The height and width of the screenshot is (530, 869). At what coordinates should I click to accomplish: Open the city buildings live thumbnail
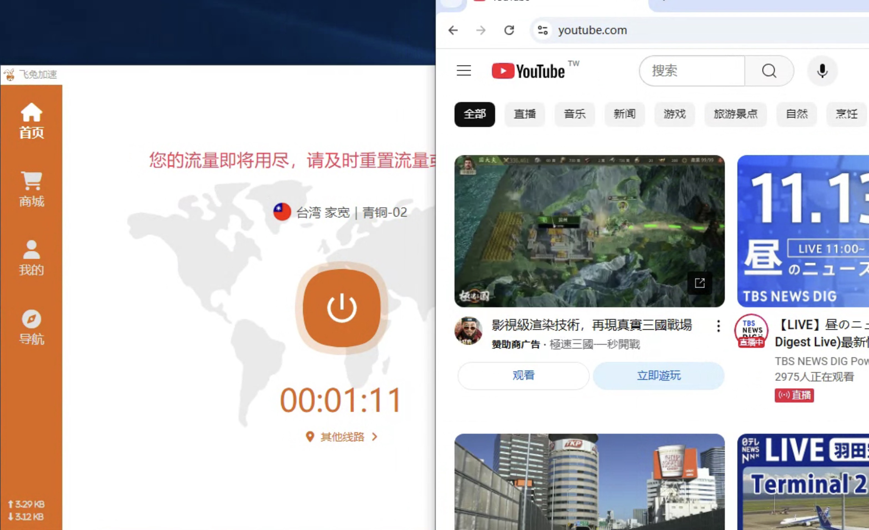point(589,482)
